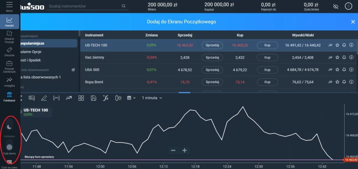Toggle dark mode moon switch

pyautogui.click(x=9, y=127)
